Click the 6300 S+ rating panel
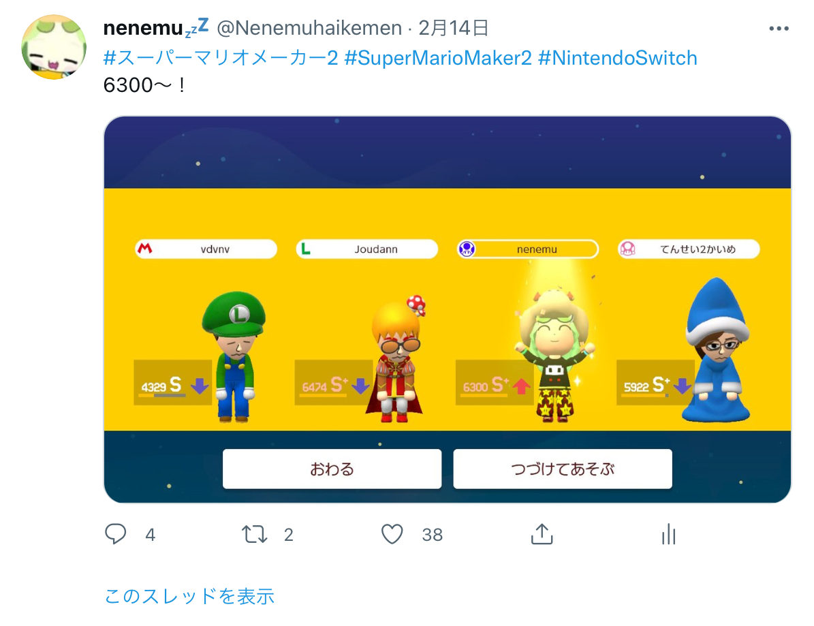 coord(495,383)
